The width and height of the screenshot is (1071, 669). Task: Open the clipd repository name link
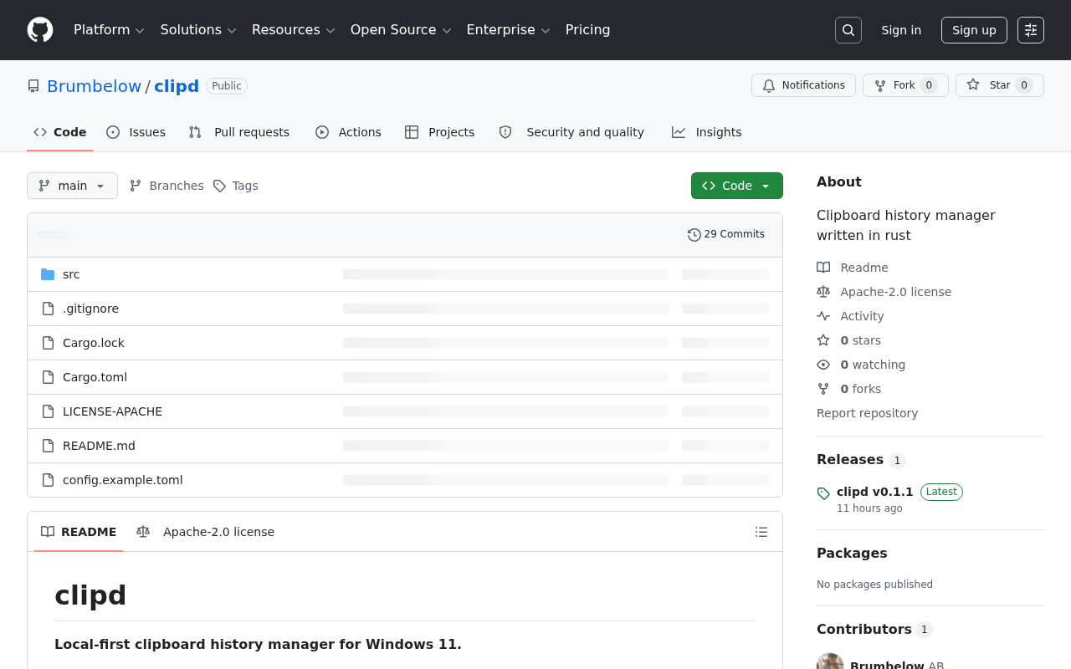(177, 86)
